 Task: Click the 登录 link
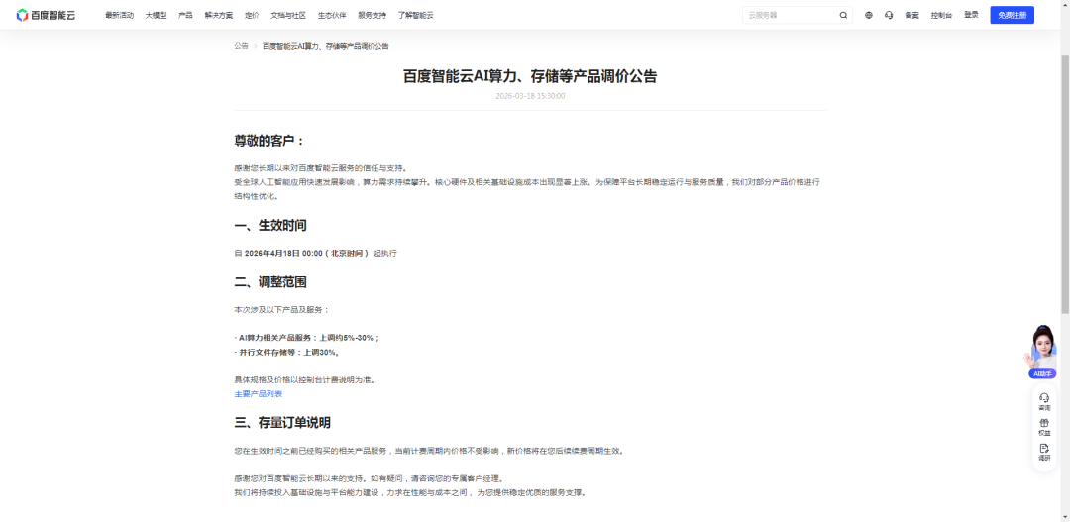point(971,15)
